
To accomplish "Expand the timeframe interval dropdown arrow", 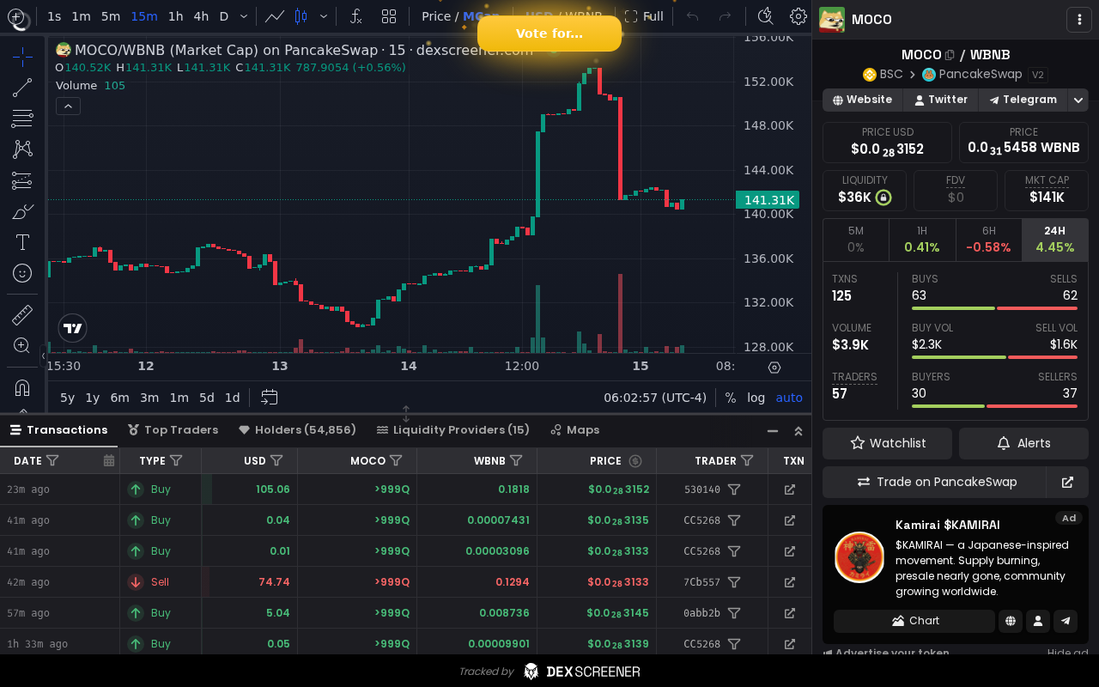I will (245, 16).
